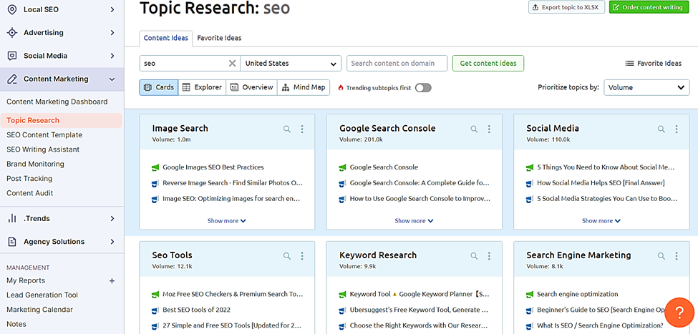Open the Prioritize topics by Volume dropdown
This screenshot has height=334, width=698.
[x=646, y=88]
